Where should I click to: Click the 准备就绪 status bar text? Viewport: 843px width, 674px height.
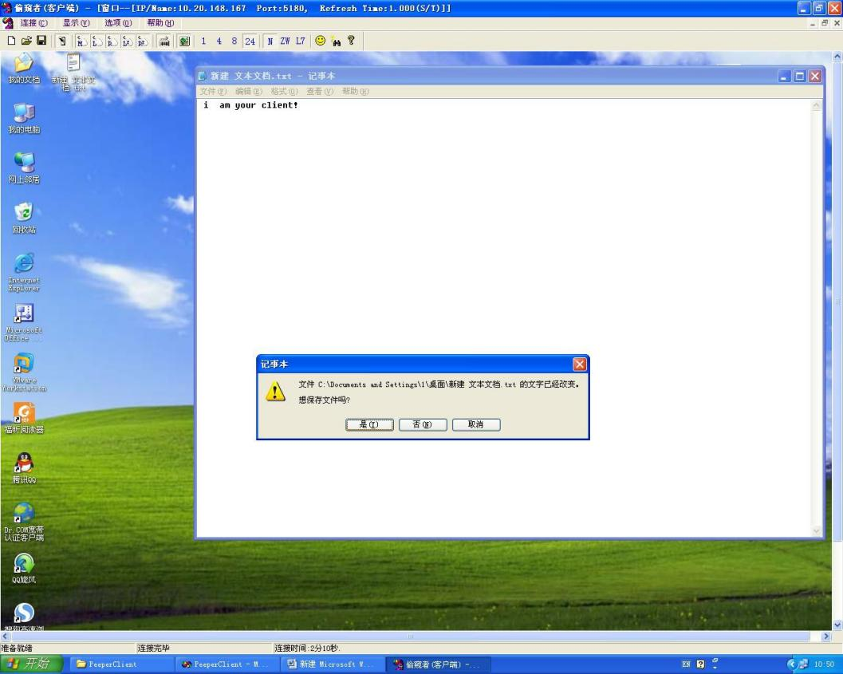coord(17,648)
